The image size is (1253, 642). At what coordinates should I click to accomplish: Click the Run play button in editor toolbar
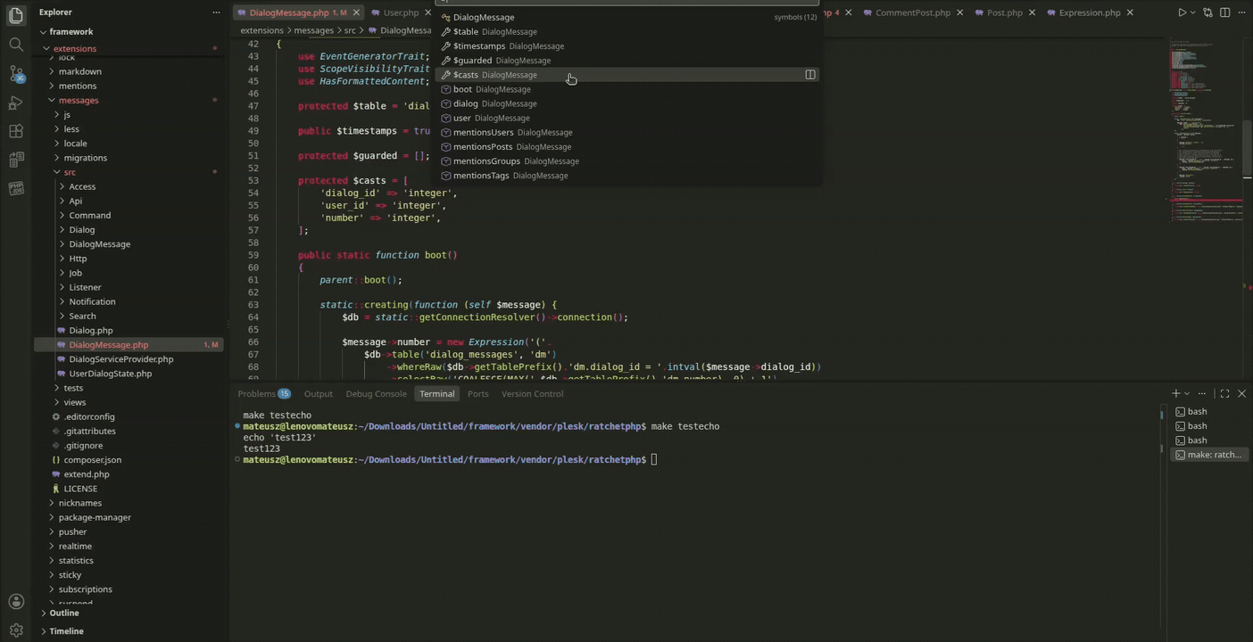pos(1182,12)
